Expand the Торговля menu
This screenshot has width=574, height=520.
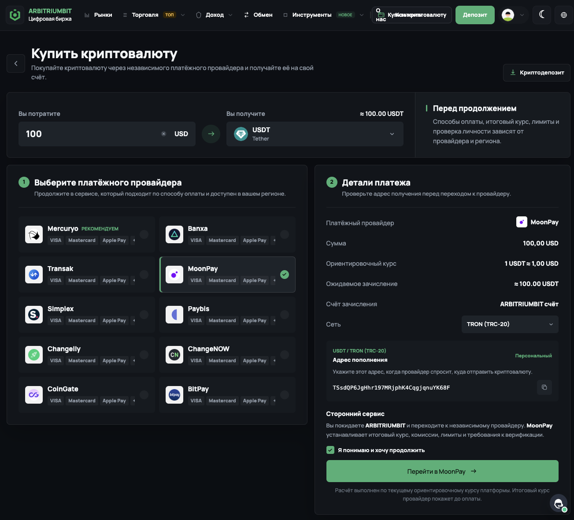[x=154, y=15]
